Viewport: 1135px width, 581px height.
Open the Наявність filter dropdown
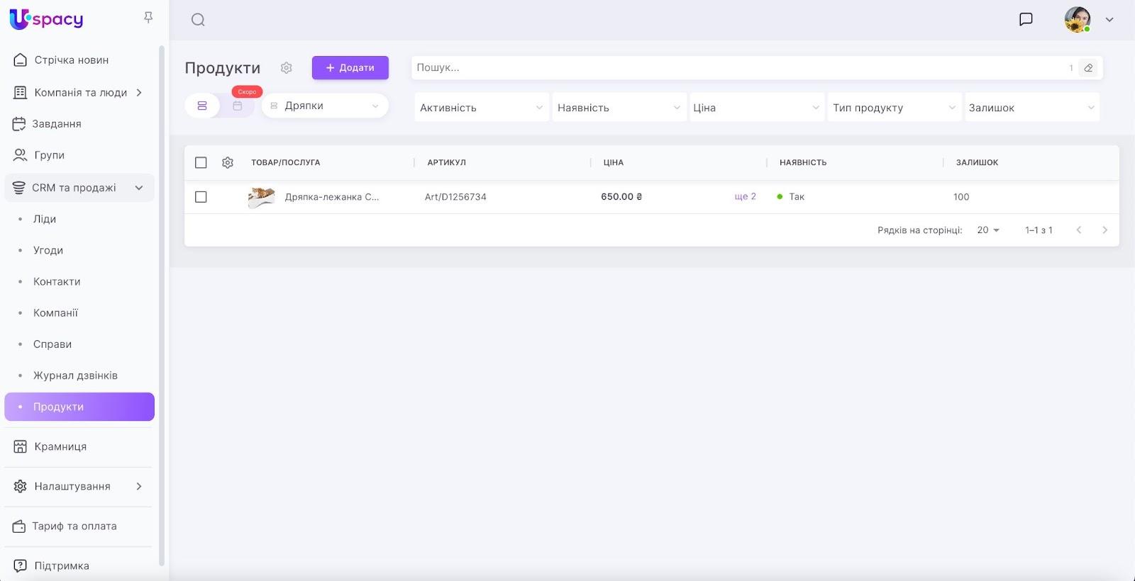coord(619,108)
